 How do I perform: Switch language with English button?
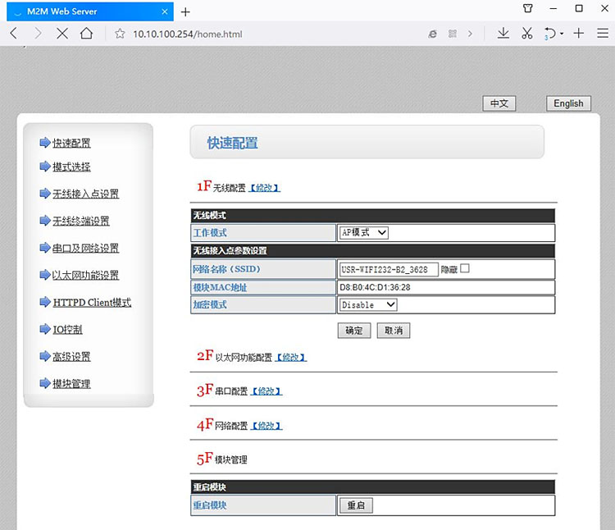(x=567, y=103)
